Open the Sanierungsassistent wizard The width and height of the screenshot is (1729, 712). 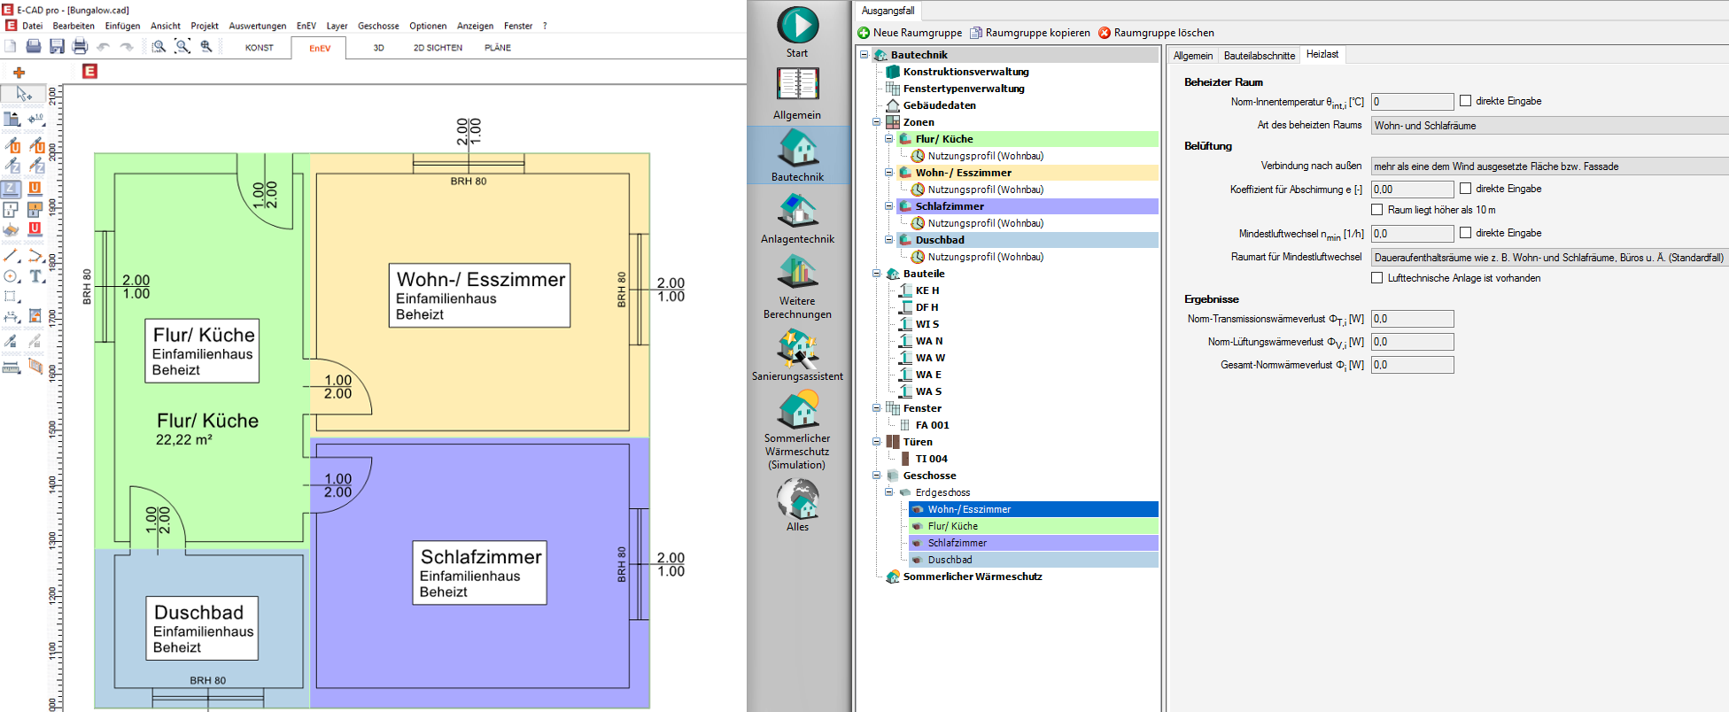pos(797,354)
